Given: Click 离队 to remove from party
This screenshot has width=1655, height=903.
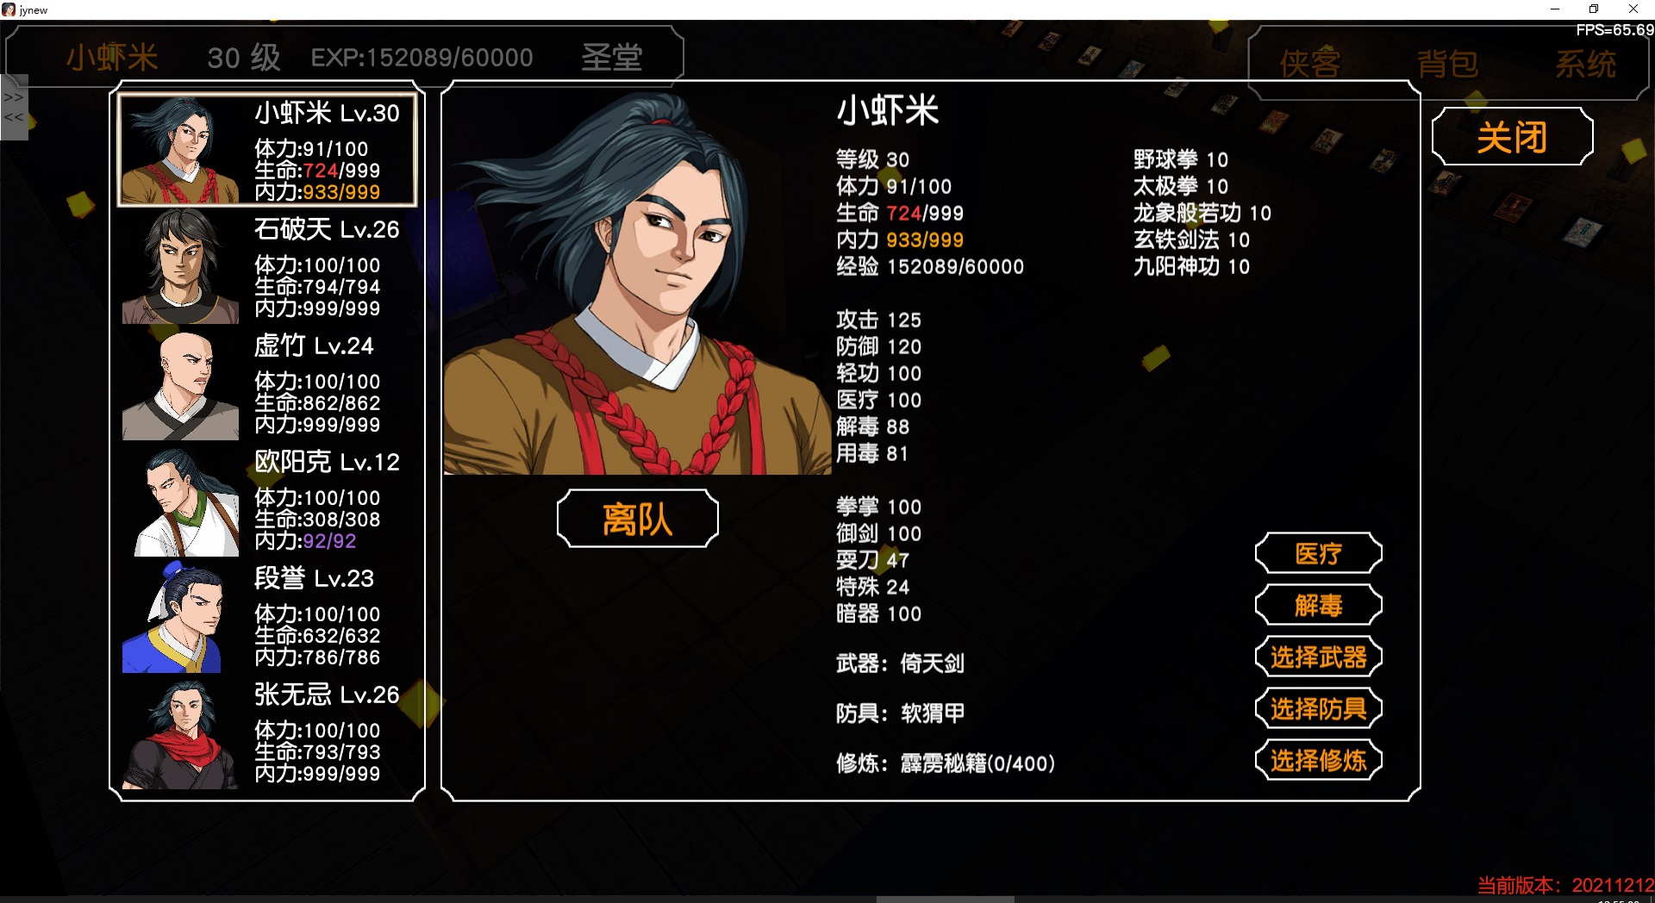Looking at the screenshot, I should point(638,519).
